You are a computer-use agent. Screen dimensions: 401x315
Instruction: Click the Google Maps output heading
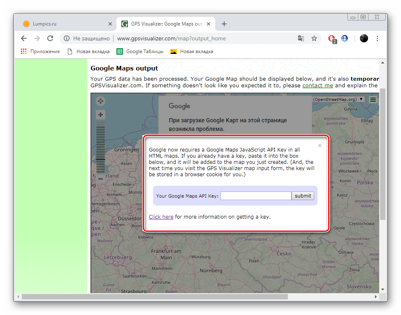tap(124, 68)
